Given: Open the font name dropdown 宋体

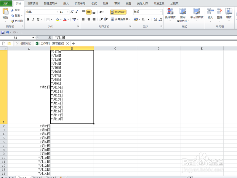Looking at the screenshot, I should pos(57,12).
